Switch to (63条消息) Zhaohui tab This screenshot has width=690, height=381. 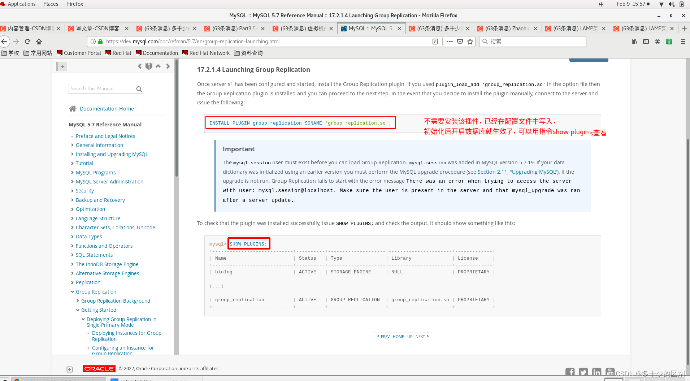pos(507,29)
